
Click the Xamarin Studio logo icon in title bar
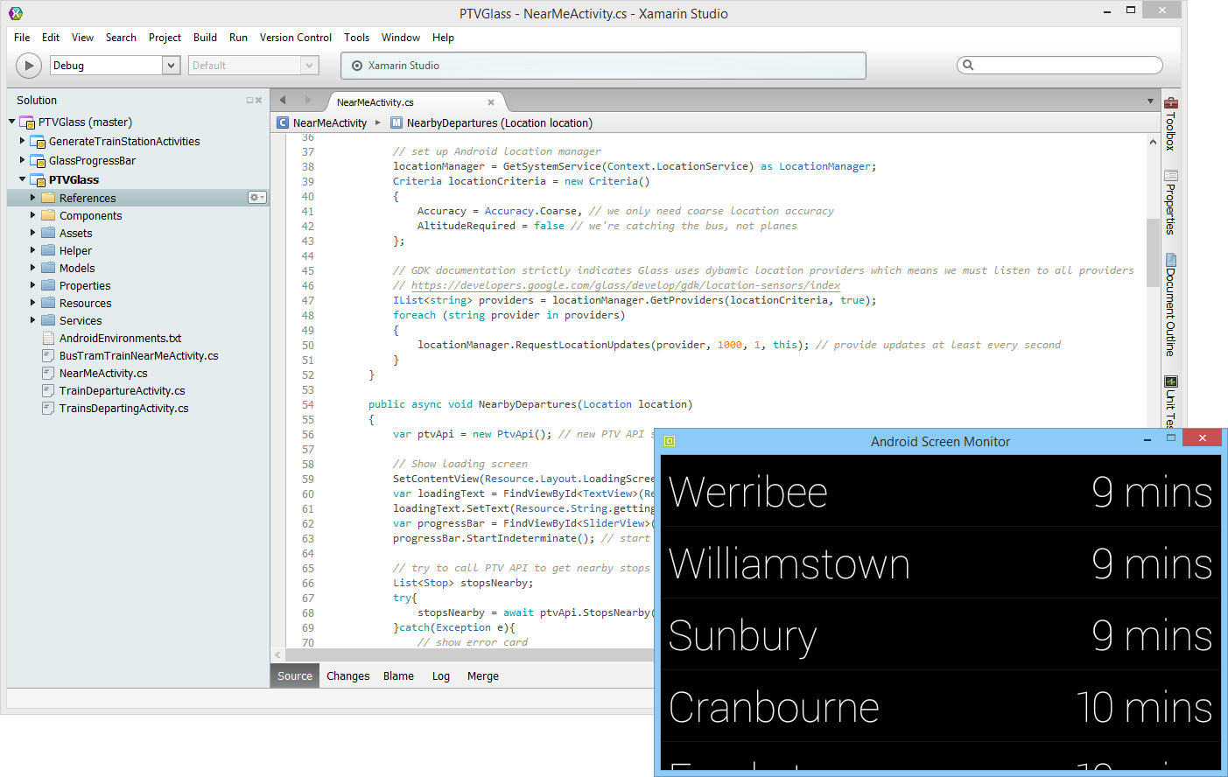(x=16, y=13)
